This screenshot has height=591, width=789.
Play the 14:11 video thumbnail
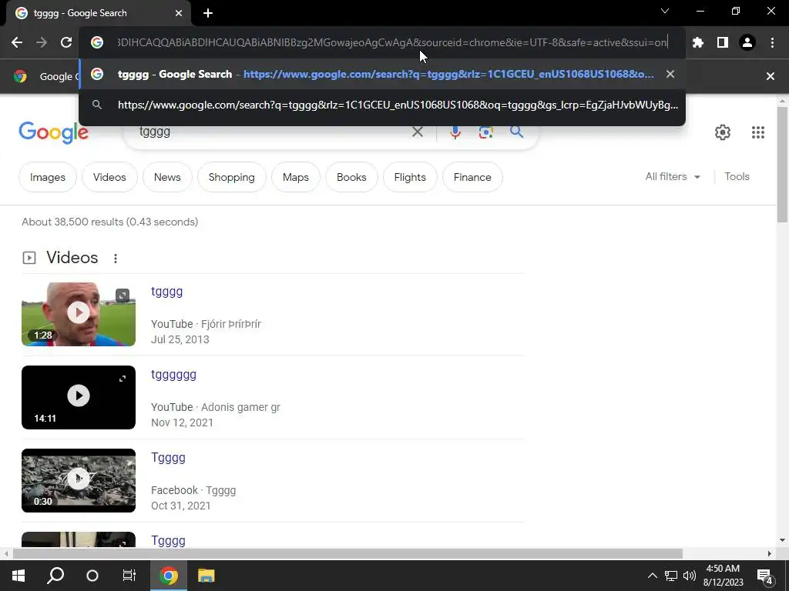[79, 397]
